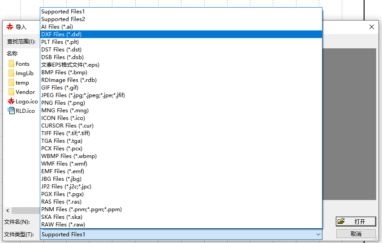Click the 打开 open button
Image resolution: width=382 pixels, height=243 pixels.
point(356,222)
